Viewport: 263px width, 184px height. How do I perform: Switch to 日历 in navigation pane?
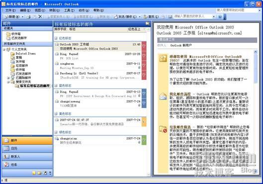pos(27,148)
